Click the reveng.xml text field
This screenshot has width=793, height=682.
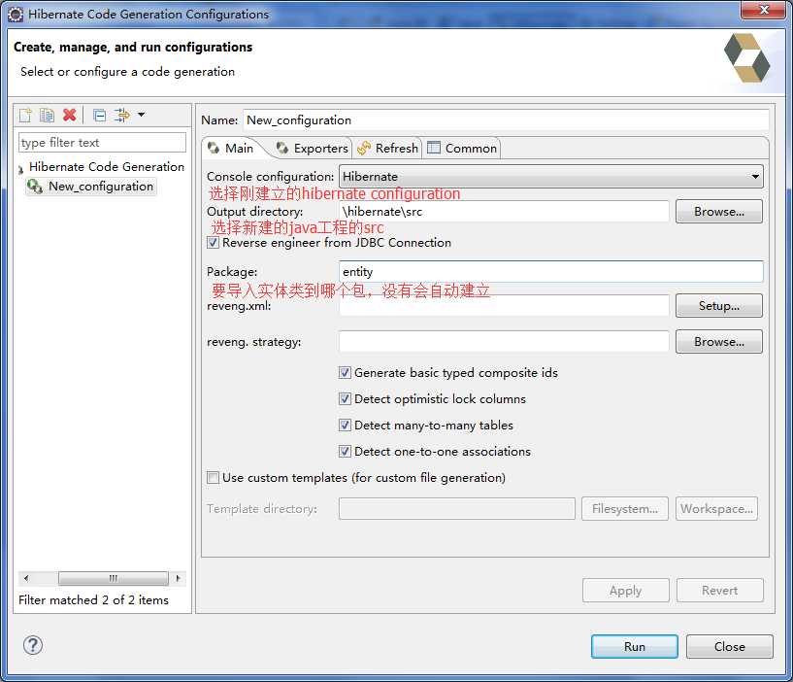504,306
